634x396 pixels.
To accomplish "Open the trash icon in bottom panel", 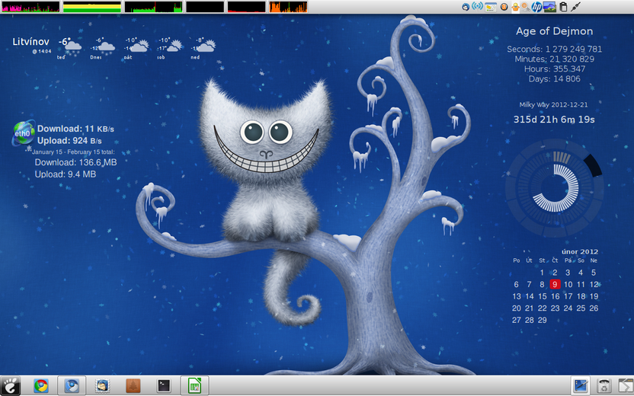I will (x=604, y=386).
